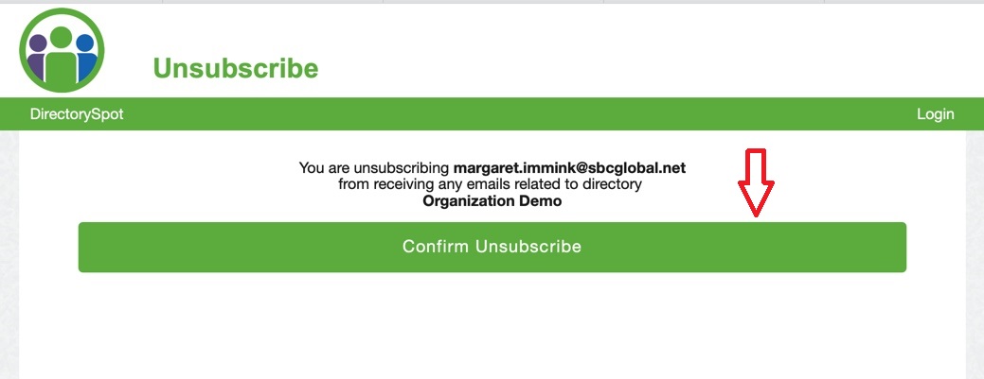Click blank white area below Confirm button

click(x=492, y=326)
